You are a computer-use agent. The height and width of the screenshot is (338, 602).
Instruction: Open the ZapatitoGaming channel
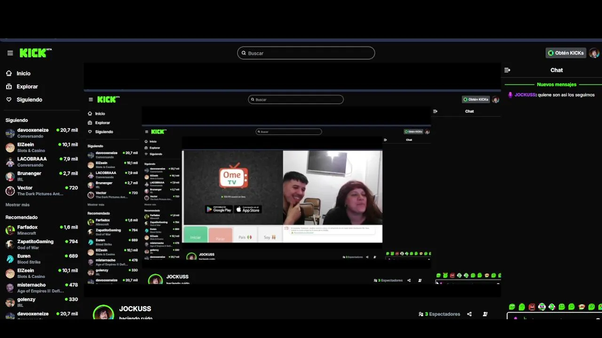pyautogui.click(x=41, y=244)
